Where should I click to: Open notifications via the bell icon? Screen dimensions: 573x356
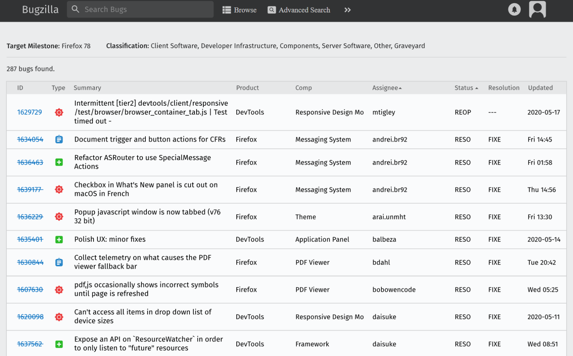pyautogui.click(x=515, y=9)
